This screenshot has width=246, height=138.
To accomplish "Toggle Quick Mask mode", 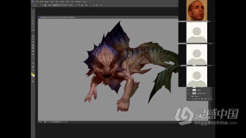I will coord(33,78).
